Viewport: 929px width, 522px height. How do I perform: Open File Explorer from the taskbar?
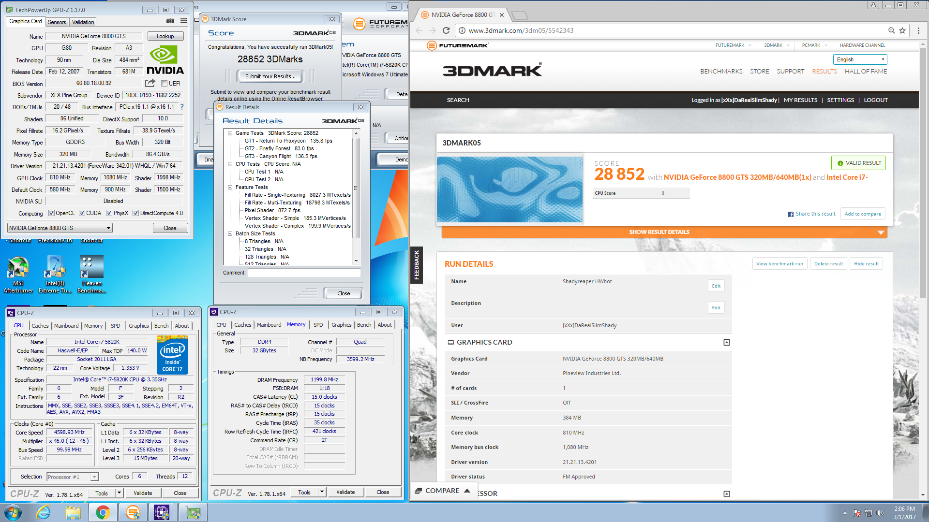tap(73, 512)
